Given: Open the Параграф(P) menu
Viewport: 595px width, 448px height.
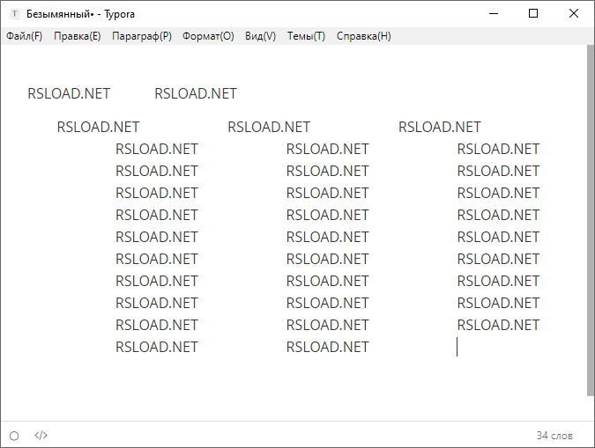Looking at the screenshot, I should tap(142, 36).
